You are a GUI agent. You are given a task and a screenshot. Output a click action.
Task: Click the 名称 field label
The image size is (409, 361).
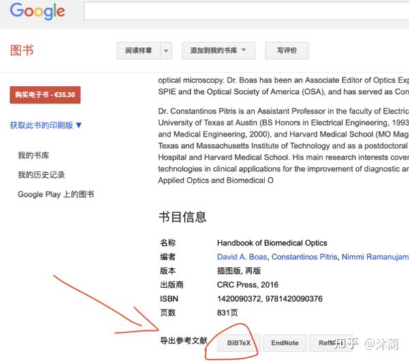pyautogui.click(x=168, y=243)
